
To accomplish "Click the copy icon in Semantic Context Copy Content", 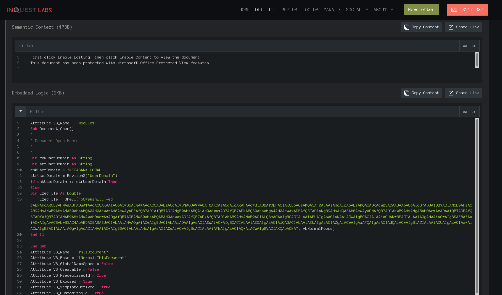I will tap(407, 27).
